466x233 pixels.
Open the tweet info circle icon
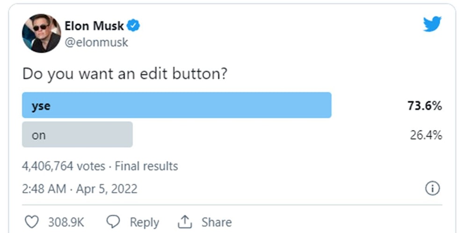pos(432,189)
